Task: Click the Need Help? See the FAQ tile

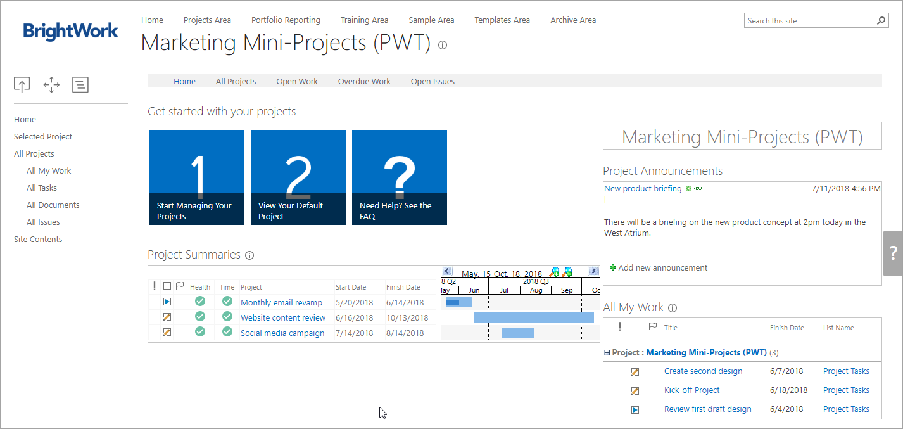Action: pos(400,177)
